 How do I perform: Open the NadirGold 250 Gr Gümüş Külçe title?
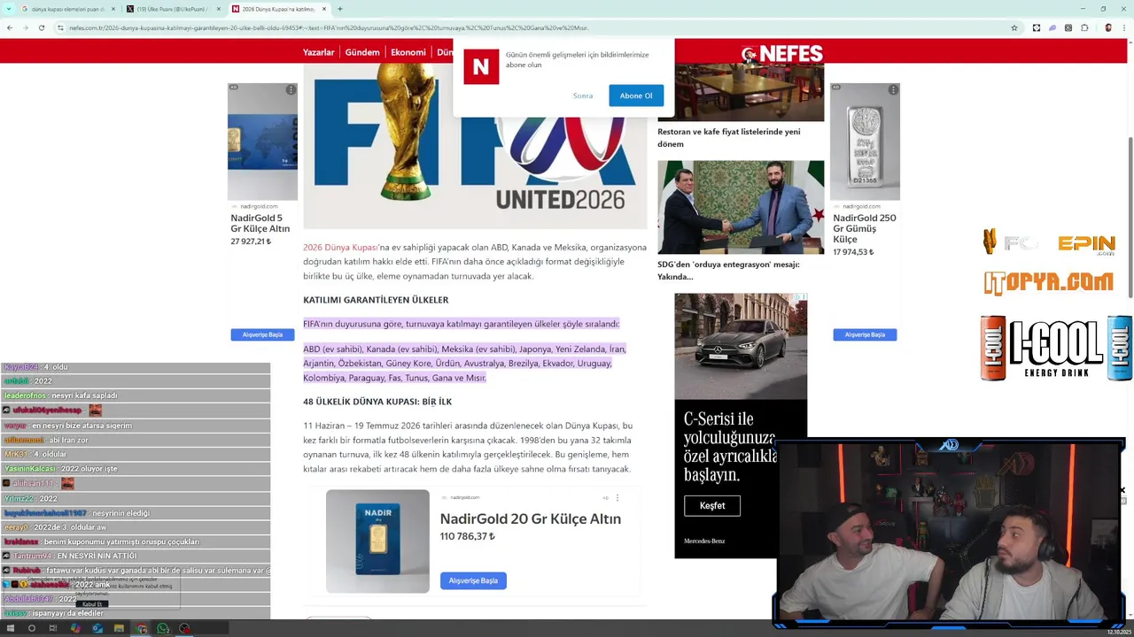coord(865,228)
